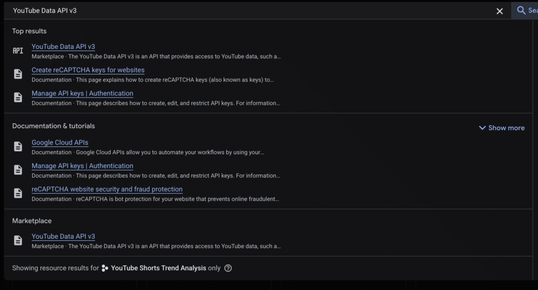
Task: Click description 'This page explains how to create reCAPTCHA keys'
Action: [x=174, y=80]
